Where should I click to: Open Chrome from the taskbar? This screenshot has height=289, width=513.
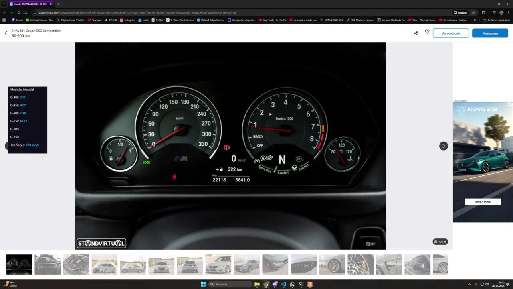pyautogui.click(x=266, y=284)
